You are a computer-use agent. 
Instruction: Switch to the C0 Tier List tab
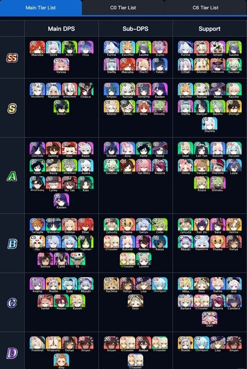click(123, 8)
